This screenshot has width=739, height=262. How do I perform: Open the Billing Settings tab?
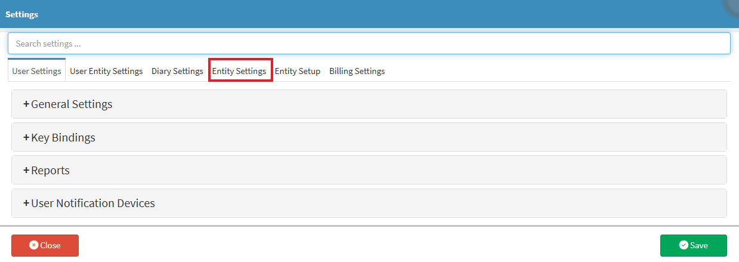(357, 71)
